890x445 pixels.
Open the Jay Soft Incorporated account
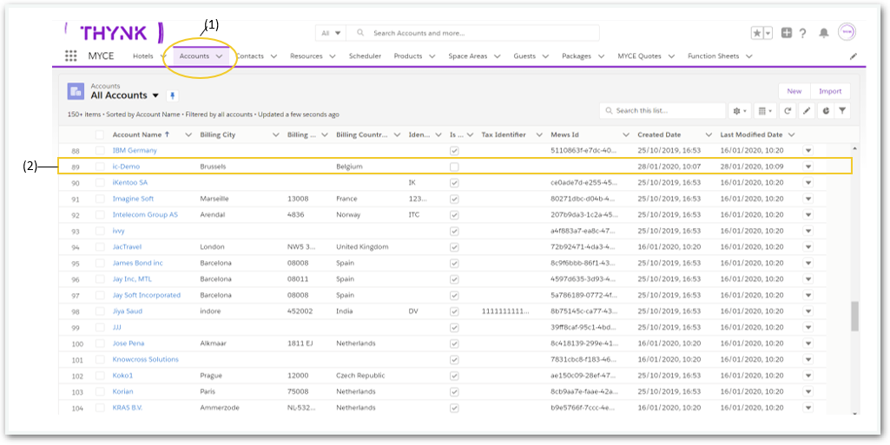click(x=147, y=295)
